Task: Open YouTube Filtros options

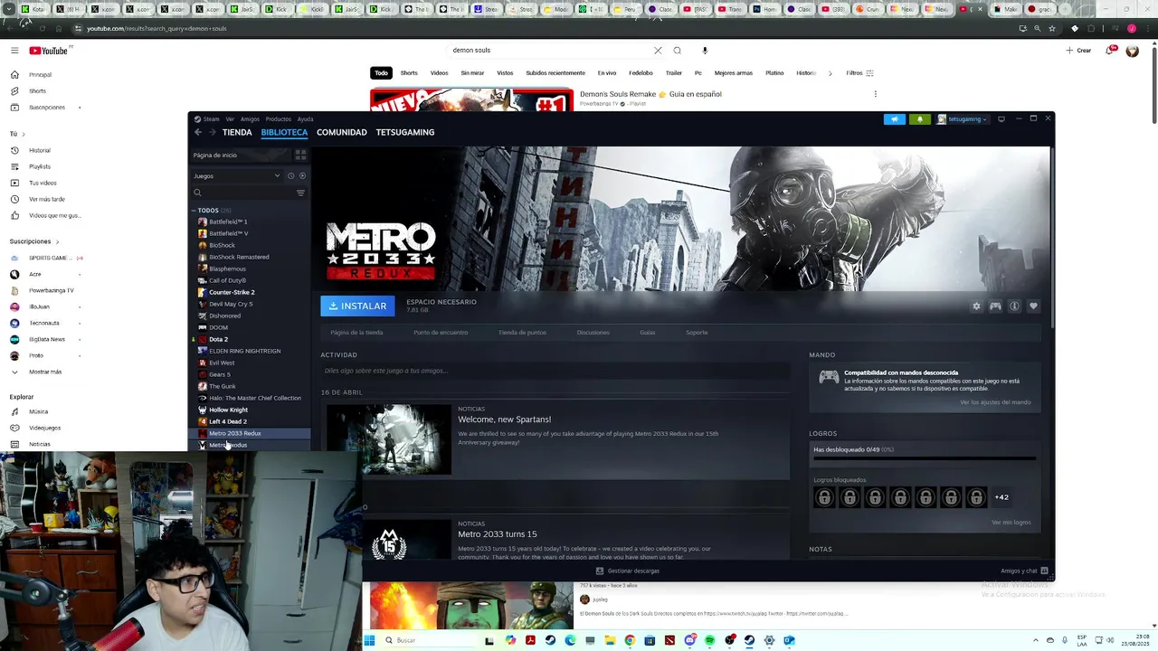Action: tap(859, 73)
